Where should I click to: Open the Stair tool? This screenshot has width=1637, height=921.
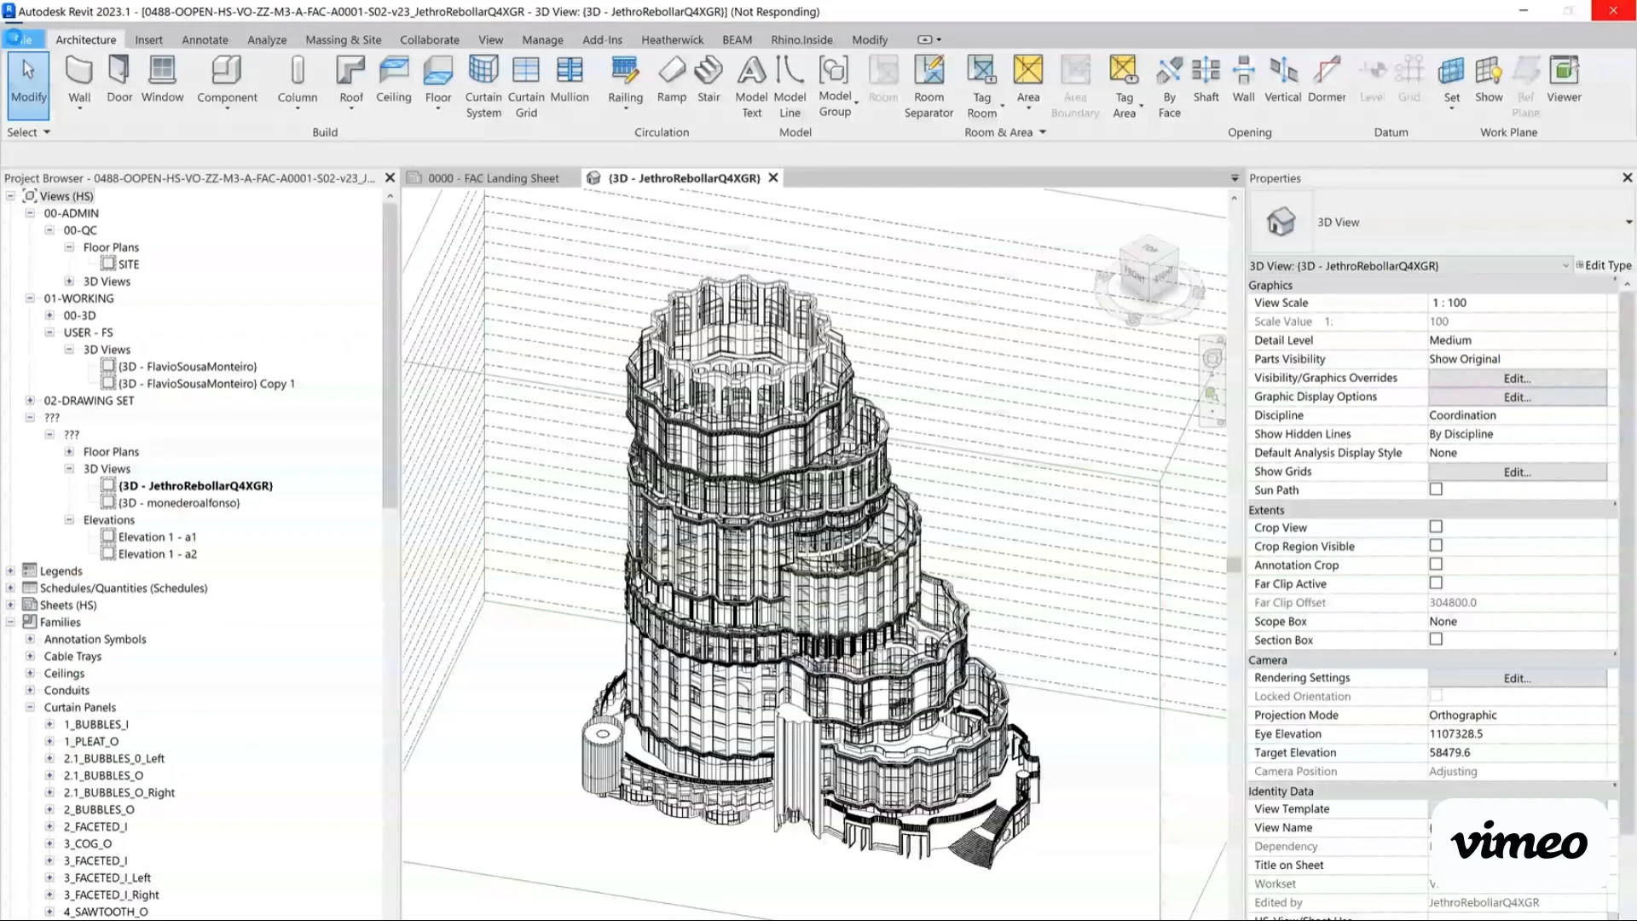coord(709,81)
